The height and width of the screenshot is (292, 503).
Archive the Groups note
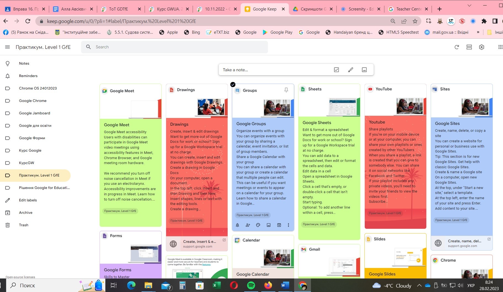(279, 225)
